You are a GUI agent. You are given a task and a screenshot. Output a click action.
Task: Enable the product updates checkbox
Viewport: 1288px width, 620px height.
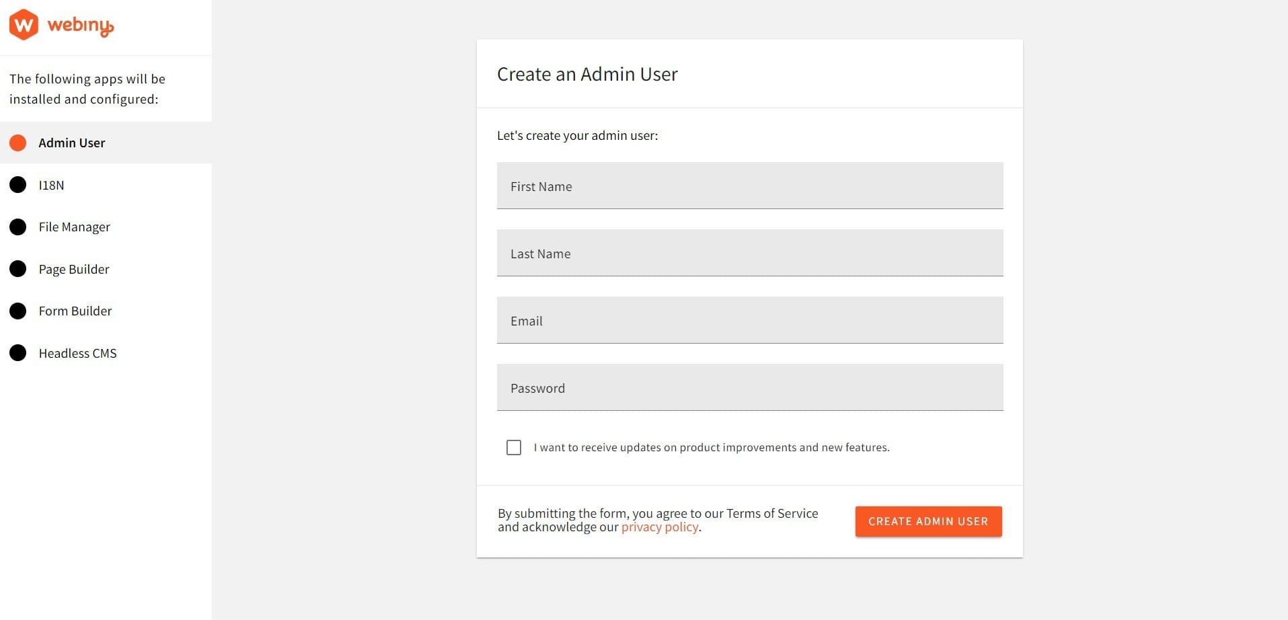coord(514,448)
